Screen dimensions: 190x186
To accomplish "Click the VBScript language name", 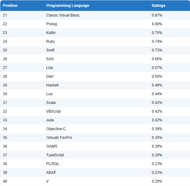I will point(53,111).
